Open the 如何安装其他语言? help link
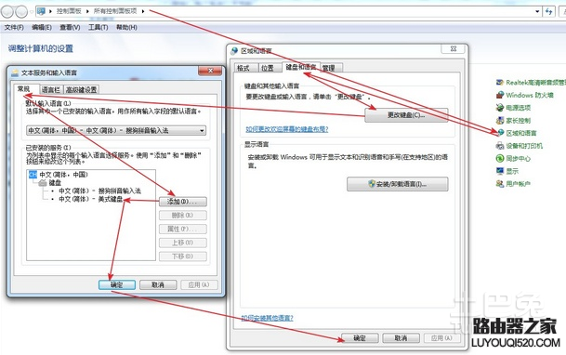The width and height of the screenshot is (566, 355). click(x=267, y=318)
